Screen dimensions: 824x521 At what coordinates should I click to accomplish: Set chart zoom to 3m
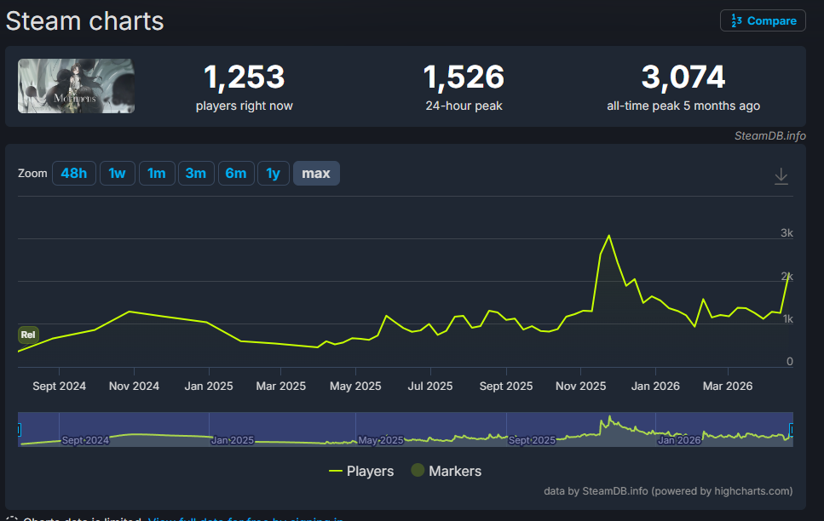196,174
